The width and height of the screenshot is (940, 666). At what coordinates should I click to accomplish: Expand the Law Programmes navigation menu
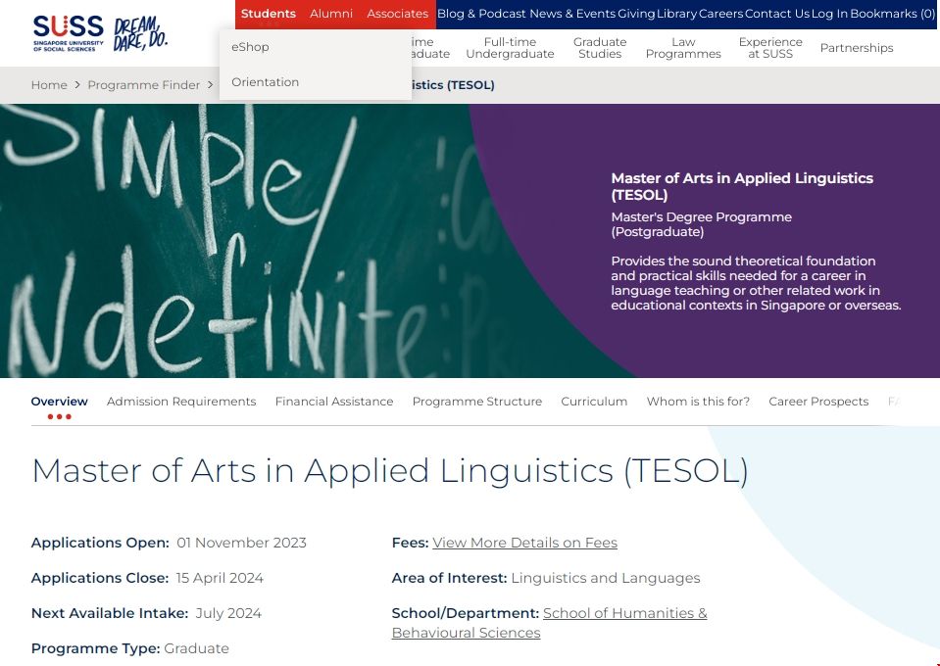[683, 48]
